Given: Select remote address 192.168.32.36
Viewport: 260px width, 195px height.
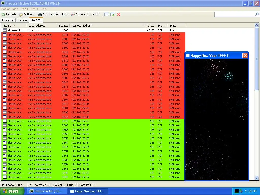Looking at the screenshot, I should (x=80, y=65).
